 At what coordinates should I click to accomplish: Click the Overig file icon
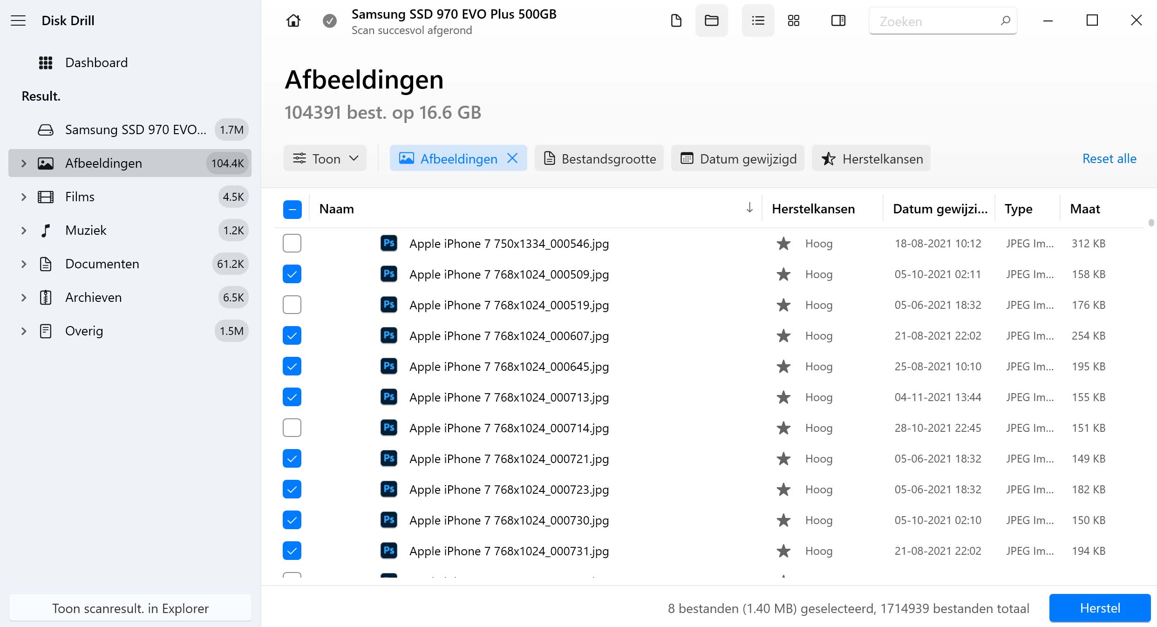point(46,331)
